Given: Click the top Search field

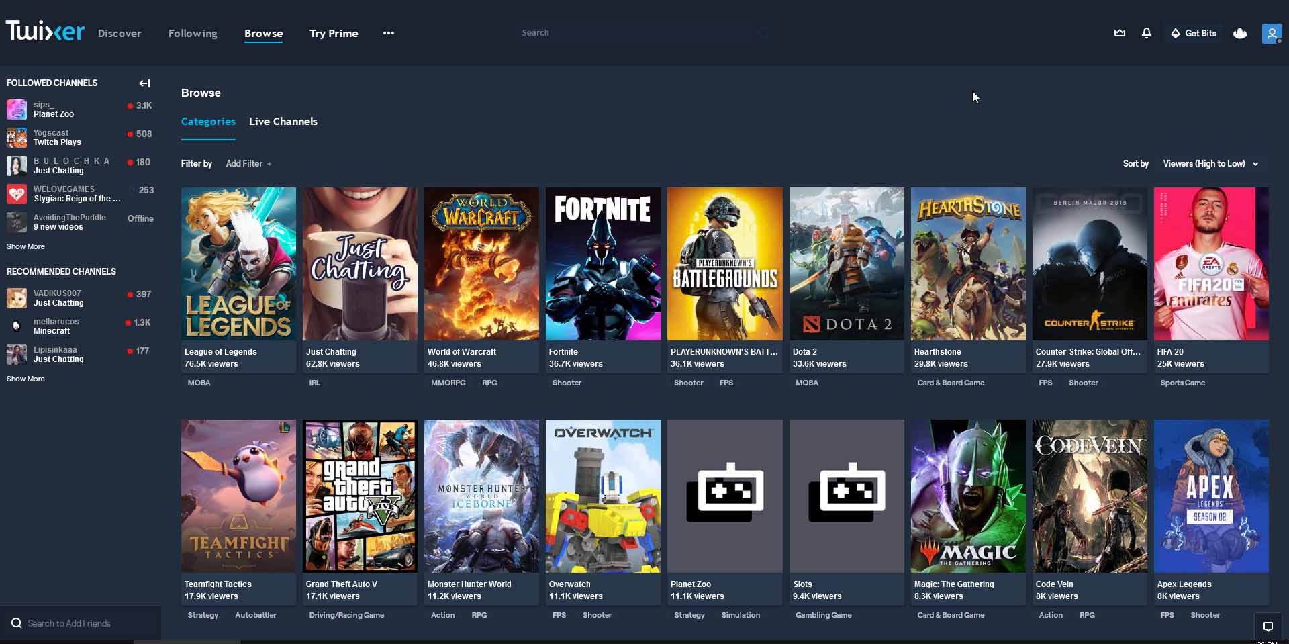Looking at the screenshot, I should 644,33.
